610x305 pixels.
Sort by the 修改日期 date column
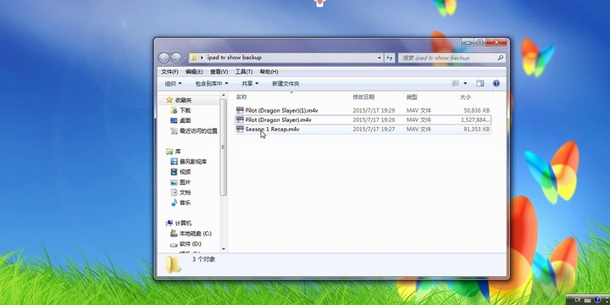click(x=363, y=97)
